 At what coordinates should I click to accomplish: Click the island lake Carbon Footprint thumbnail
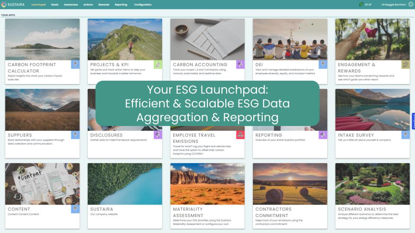coord(42,39)
